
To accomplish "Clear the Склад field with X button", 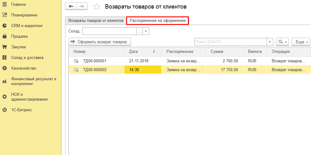I will pos(146,31).
